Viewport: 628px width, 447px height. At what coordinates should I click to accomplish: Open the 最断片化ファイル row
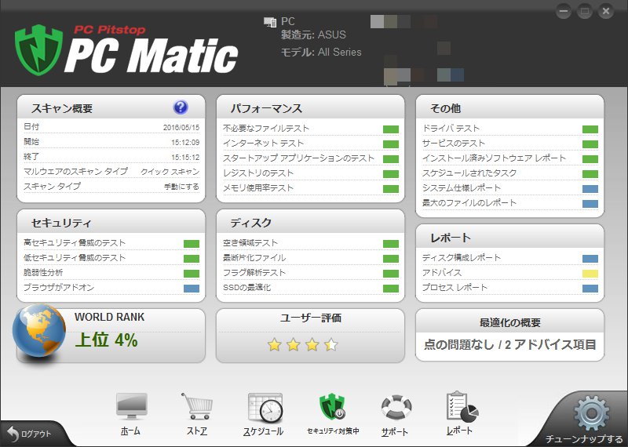[310, 258]
